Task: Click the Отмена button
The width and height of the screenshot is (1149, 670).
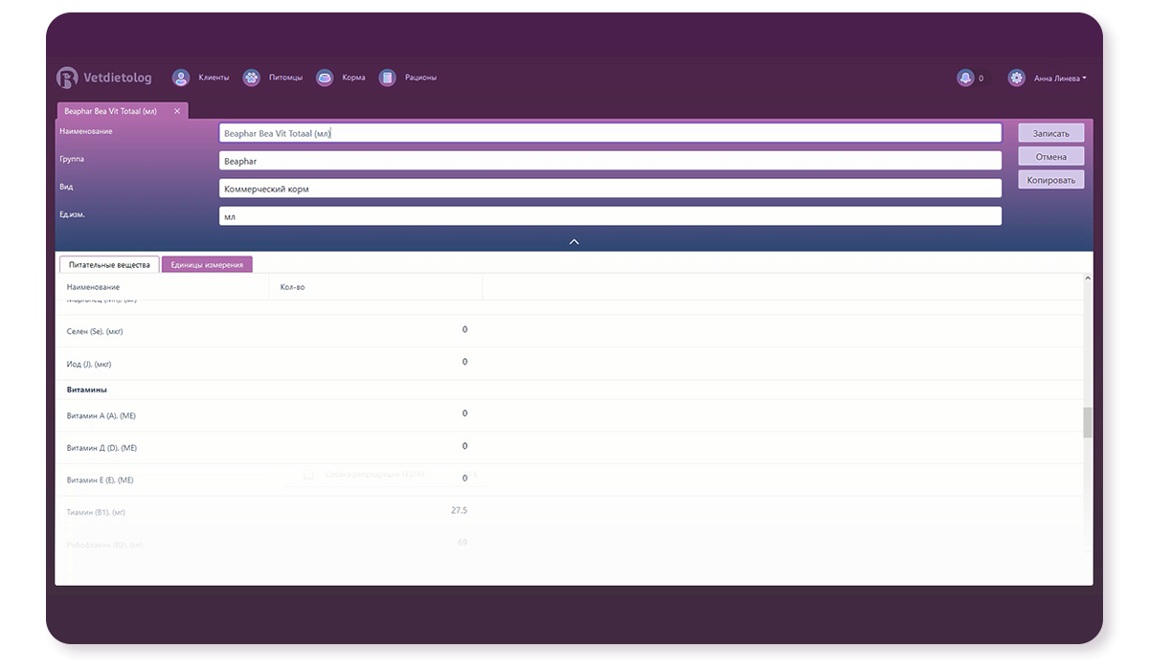Action: pyautogui.click(x=1050, y=156)
